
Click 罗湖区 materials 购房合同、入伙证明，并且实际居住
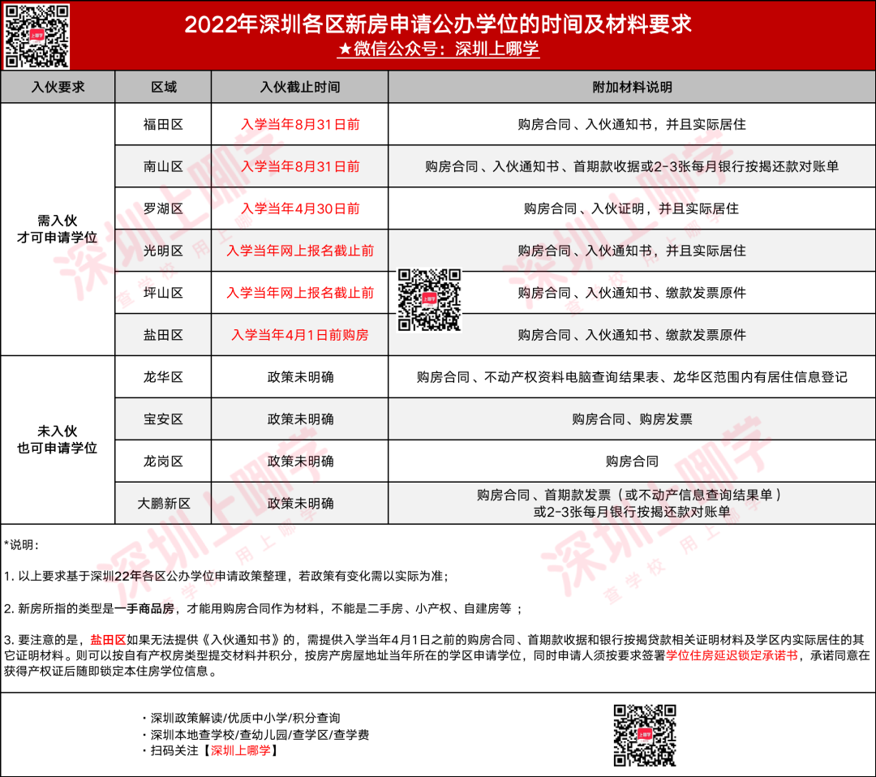pyautogui.click(x=632, y=208)
